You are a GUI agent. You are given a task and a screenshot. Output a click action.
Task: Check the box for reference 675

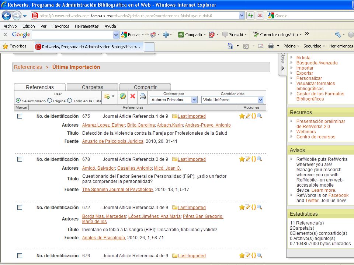20,116
